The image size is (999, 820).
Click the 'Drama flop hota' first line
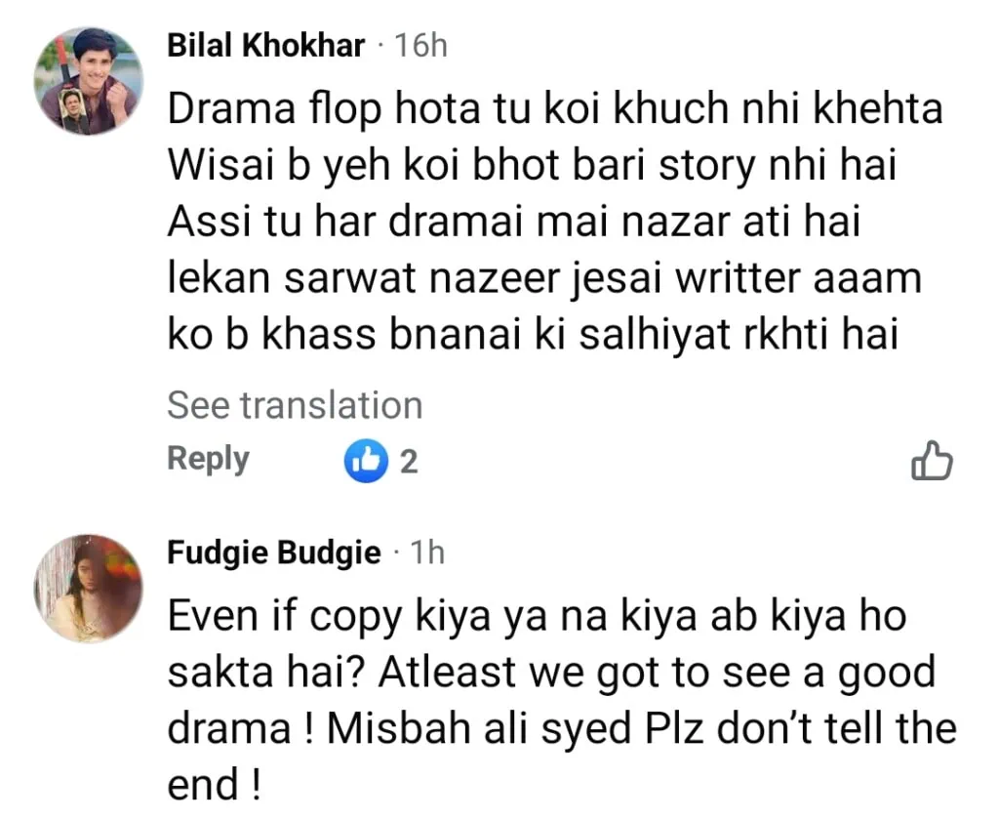[555, 109]
